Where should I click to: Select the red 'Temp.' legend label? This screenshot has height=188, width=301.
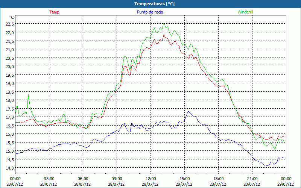point(55,12)
